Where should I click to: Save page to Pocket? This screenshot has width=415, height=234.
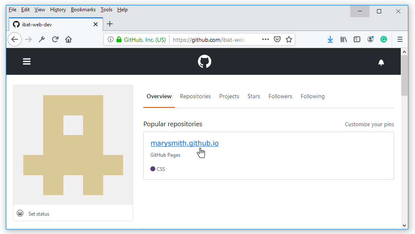pos(277,39)
